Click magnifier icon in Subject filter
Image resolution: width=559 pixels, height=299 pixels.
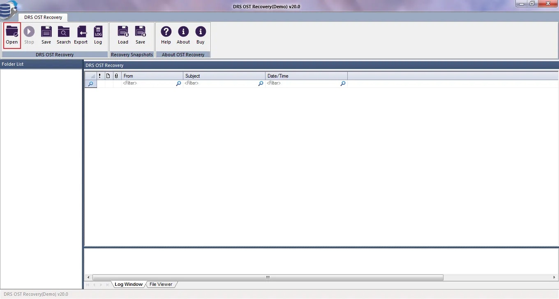click(261, 83)
